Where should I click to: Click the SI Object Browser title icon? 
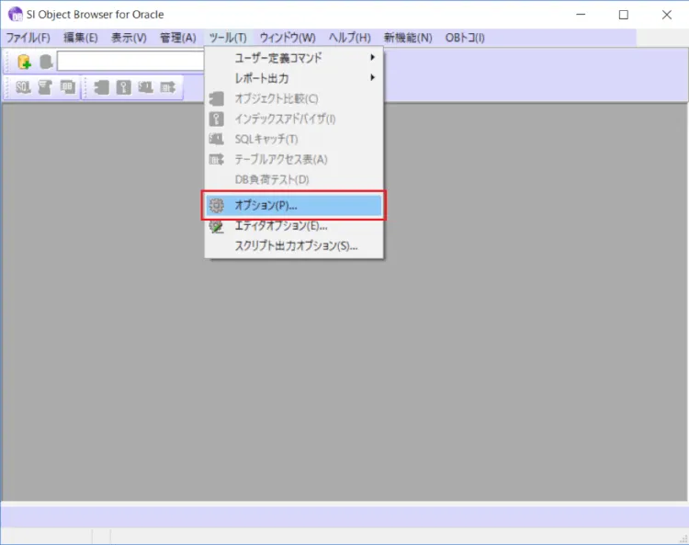[16, 14]
